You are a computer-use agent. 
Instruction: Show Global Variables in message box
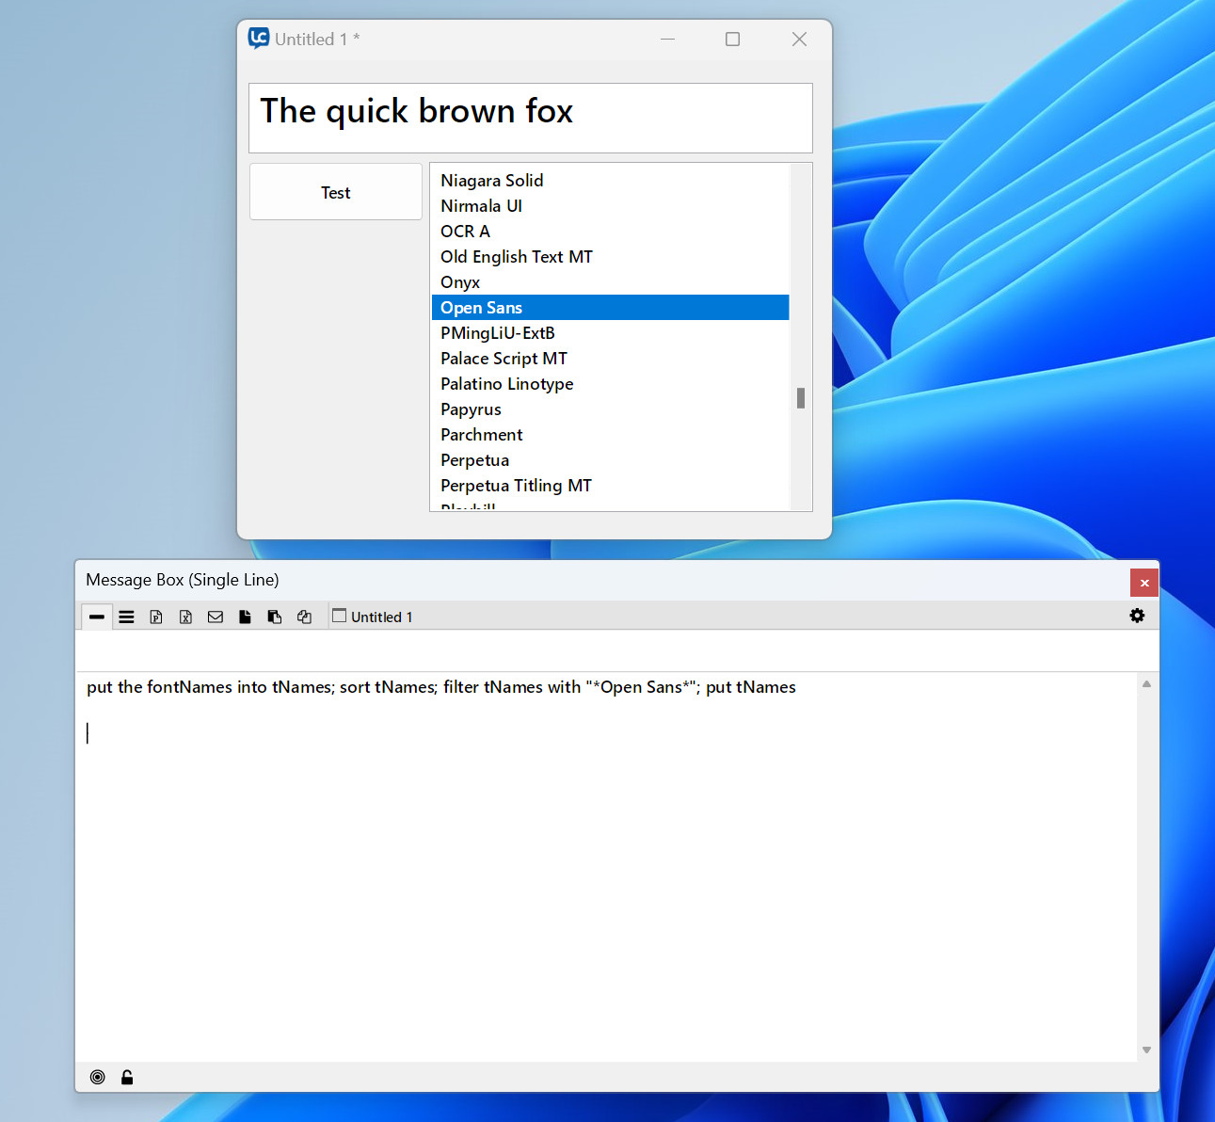(186, 617)
